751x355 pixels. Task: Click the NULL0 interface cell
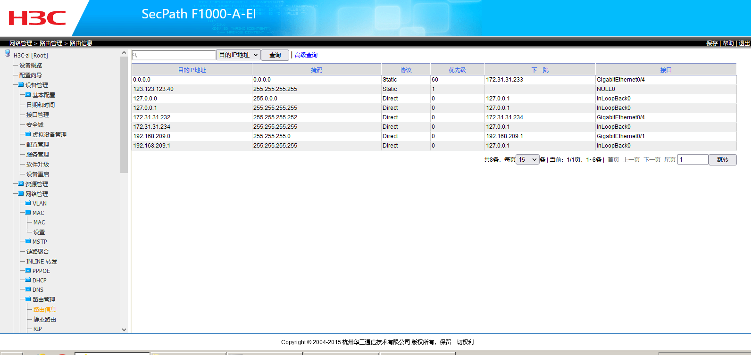coord(666,89)
